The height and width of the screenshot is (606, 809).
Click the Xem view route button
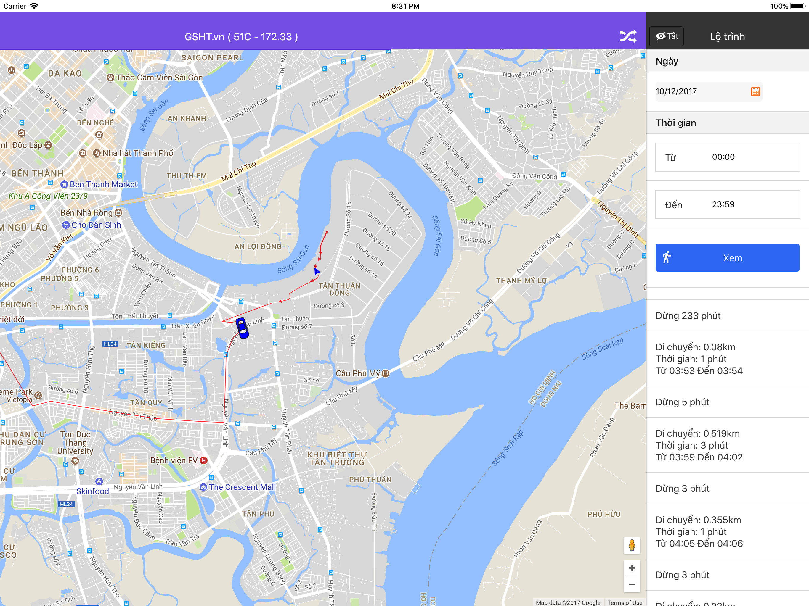(727, 258)
